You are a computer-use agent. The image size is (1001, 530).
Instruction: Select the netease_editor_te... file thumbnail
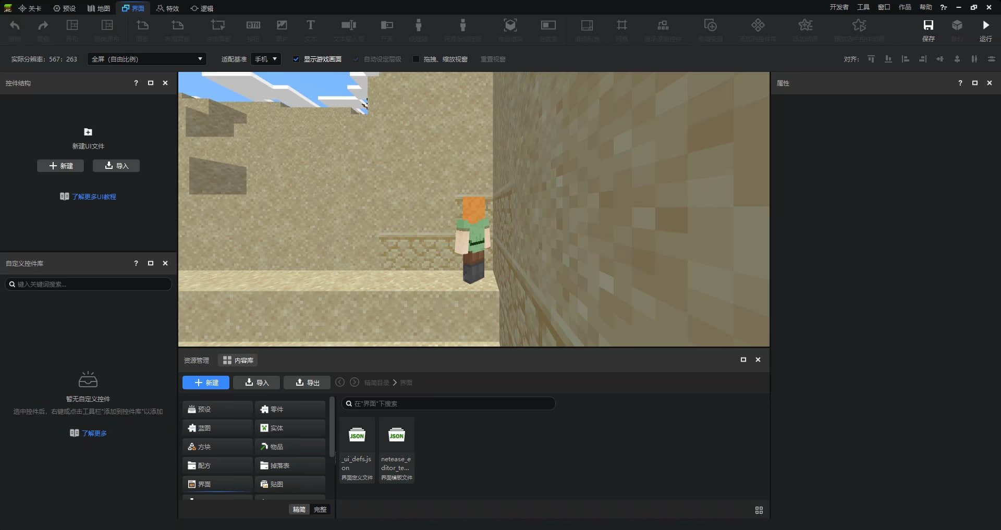coord(396,450)
